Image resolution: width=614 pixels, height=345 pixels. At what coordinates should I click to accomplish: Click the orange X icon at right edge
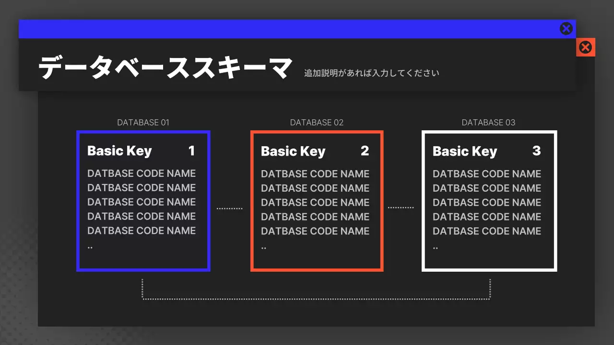click(x=585, y=47)
